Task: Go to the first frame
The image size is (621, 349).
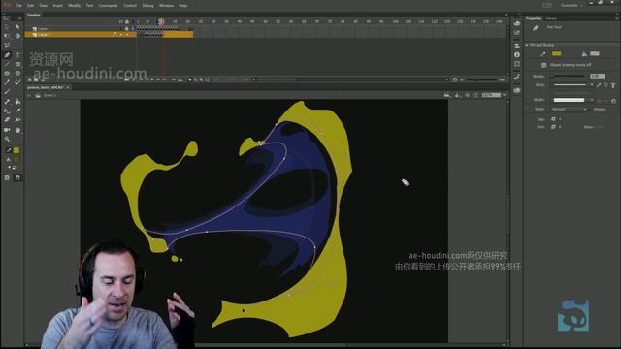Action: [x=141, y=79]
